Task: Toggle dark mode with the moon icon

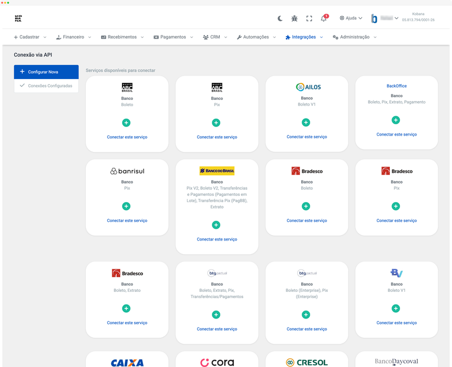Action: click(x=279, y=18)
